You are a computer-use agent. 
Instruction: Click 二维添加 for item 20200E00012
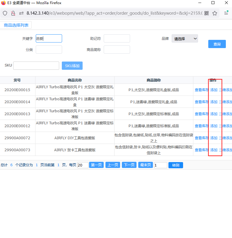(x=225, y=126)
